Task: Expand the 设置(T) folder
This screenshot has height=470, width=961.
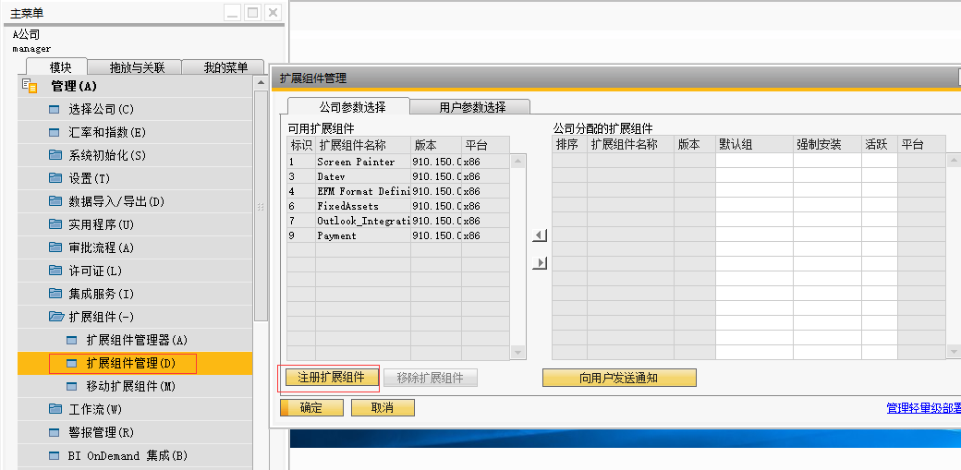Action: click(135, 178)
